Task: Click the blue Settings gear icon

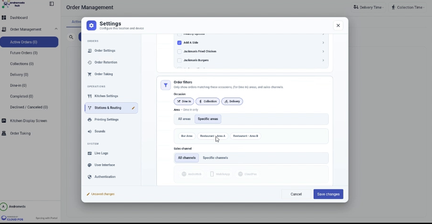Action: [x=91, y=26]
